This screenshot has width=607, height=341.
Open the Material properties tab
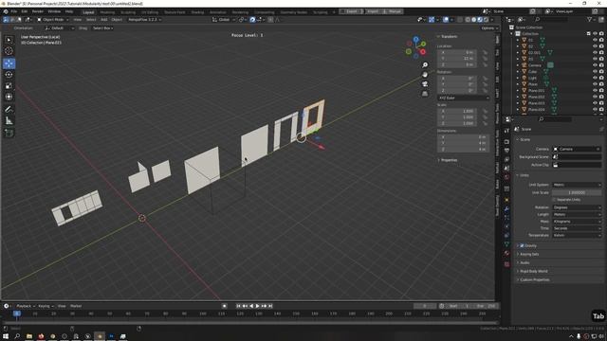(506, 253)
